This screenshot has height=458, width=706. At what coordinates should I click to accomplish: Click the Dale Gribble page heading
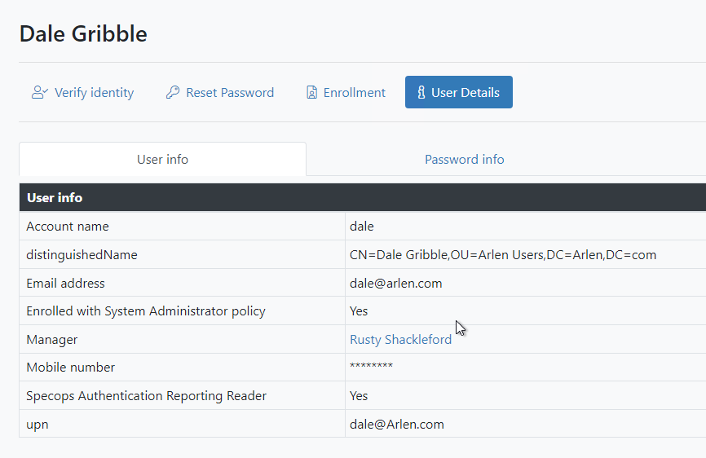[83, 33]
